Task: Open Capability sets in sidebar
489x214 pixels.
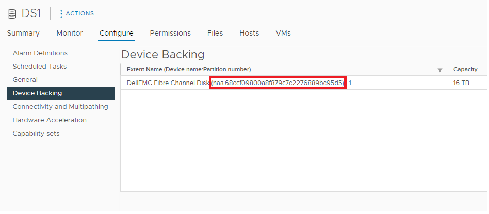Action: 36,134
